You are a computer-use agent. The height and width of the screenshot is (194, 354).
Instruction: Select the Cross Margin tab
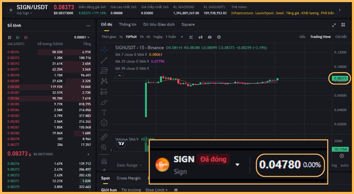(x=128, y=178)
